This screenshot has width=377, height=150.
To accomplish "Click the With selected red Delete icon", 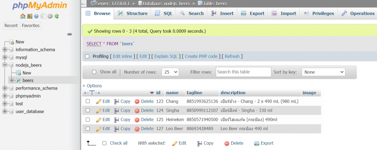I will click(227, 143).
